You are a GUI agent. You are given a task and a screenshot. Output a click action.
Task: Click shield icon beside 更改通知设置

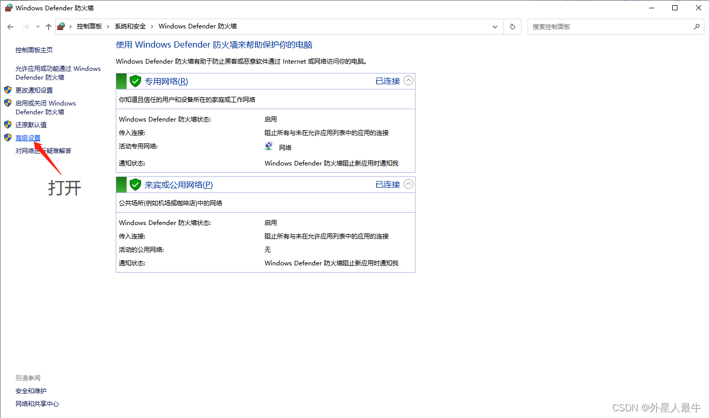coord(8,90)
